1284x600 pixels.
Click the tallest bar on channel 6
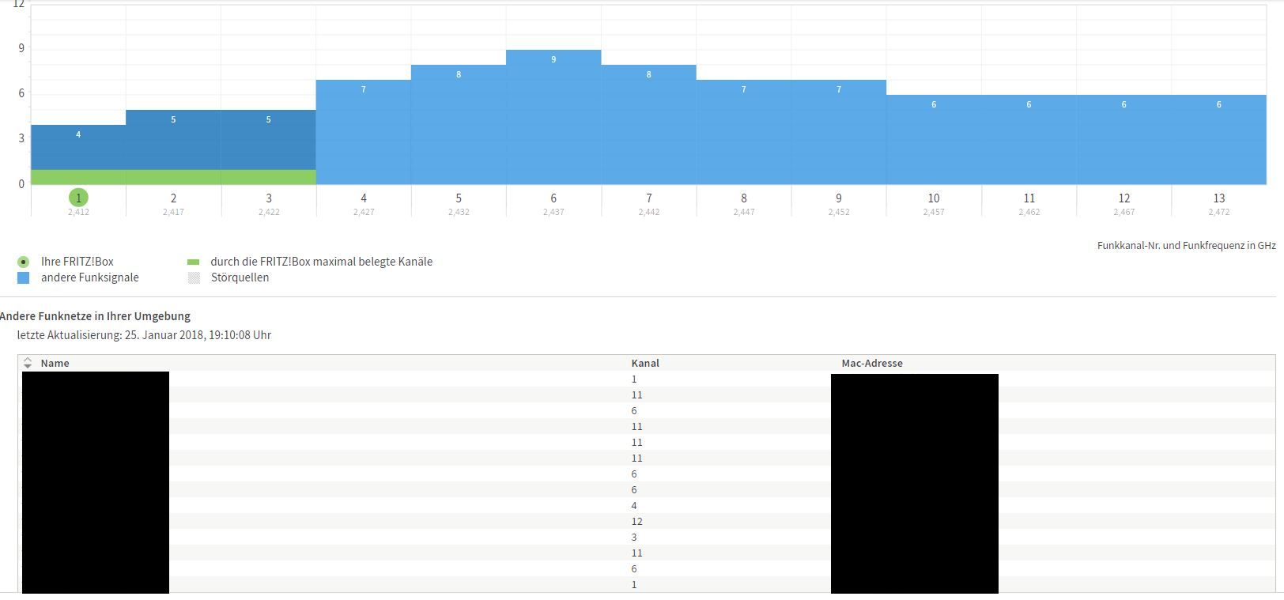pyautogui.click(x=553, y=119)
